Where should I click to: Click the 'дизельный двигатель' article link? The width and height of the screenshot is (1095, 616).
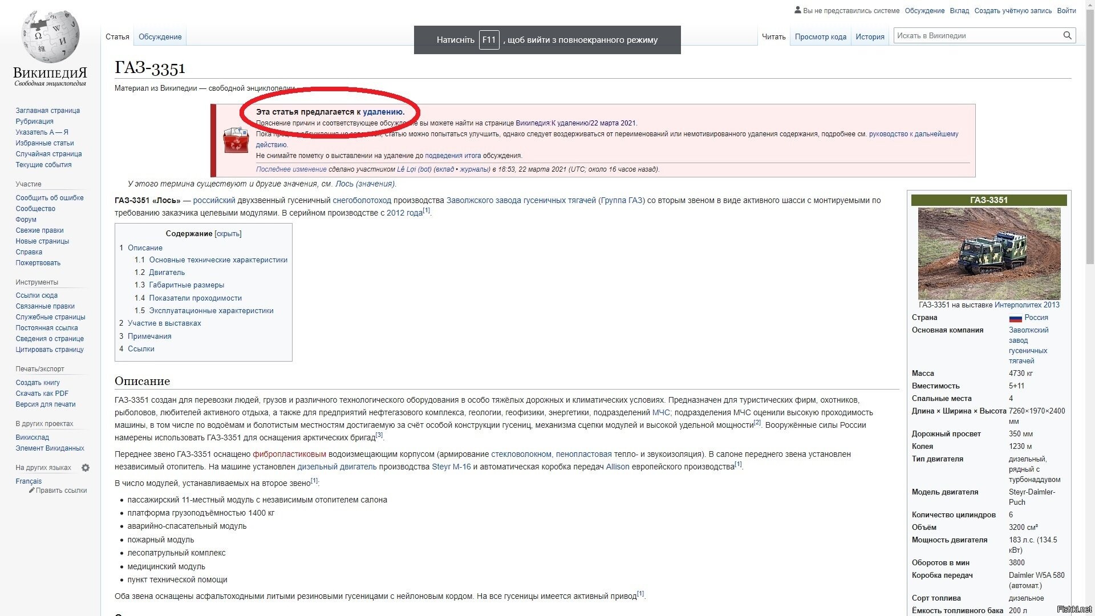click(337, 467)
